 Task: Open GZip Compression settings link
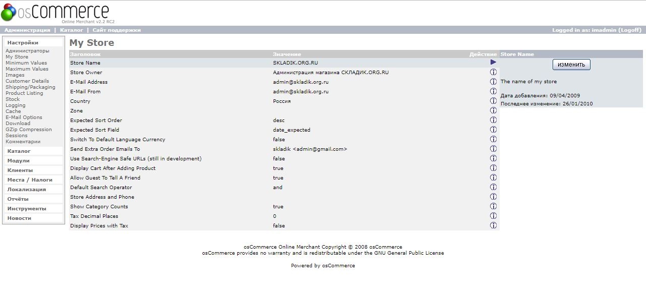pos(28,130)
